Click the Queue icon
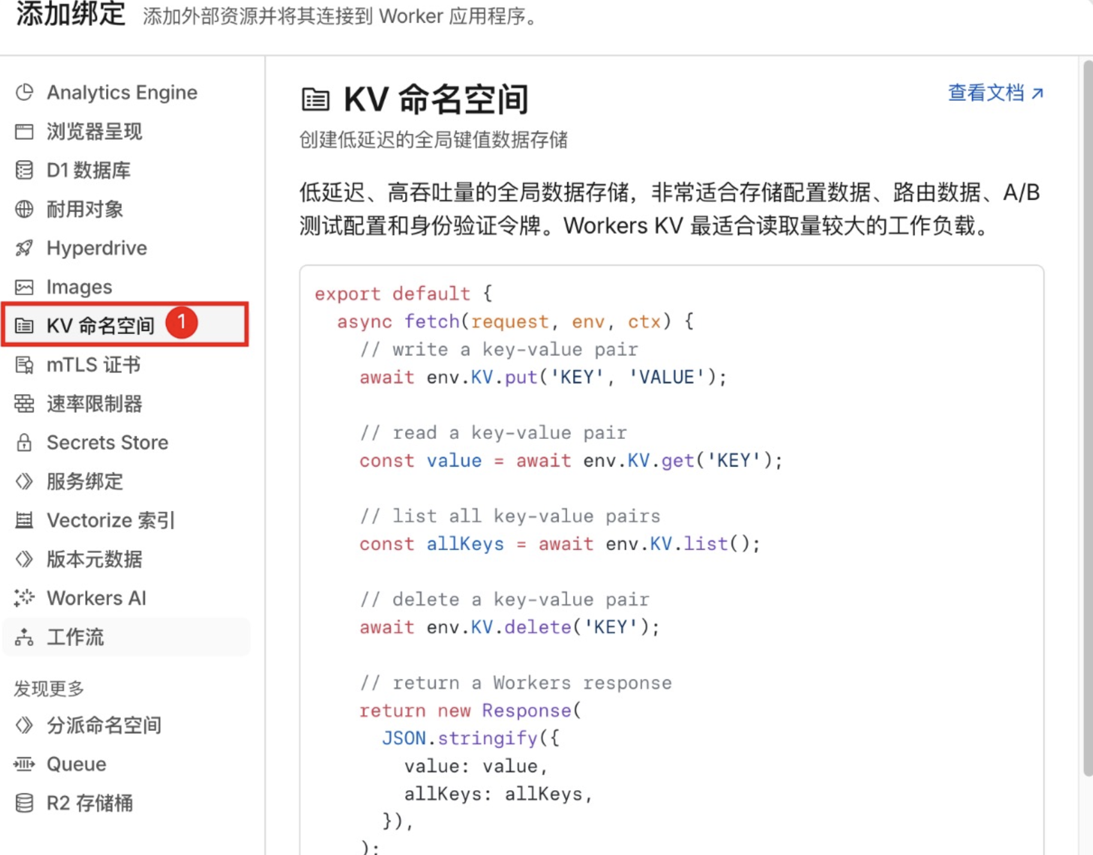Screen dimensions: 1093x855 click(x=25, y=764)
